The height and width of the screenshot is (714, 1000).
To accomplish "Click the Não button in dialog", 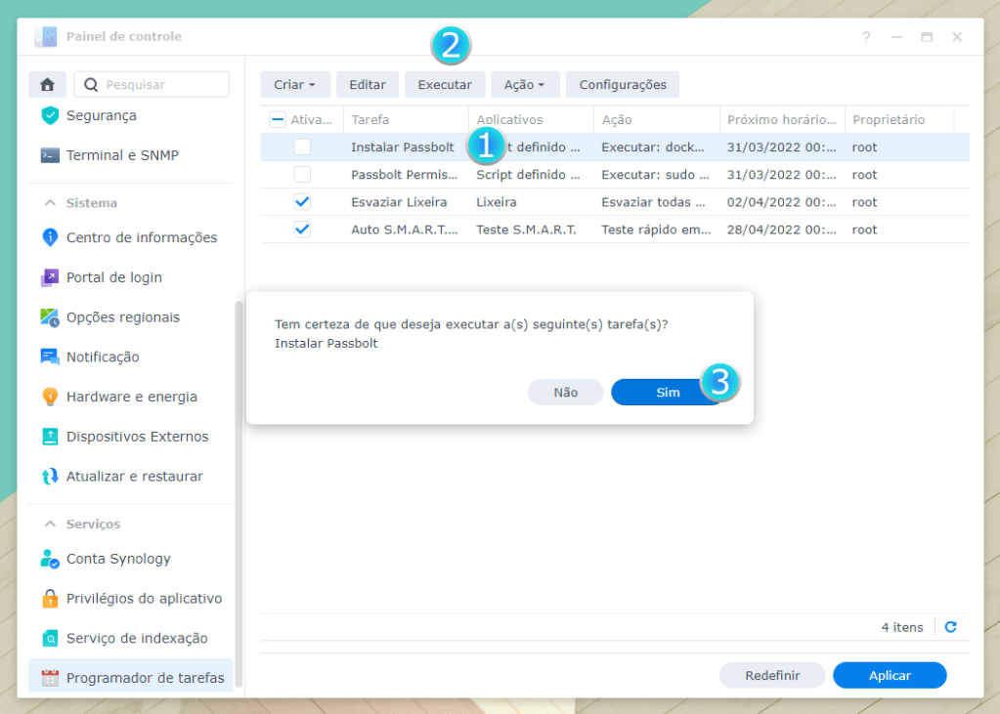I will click(x=565, y=392).
